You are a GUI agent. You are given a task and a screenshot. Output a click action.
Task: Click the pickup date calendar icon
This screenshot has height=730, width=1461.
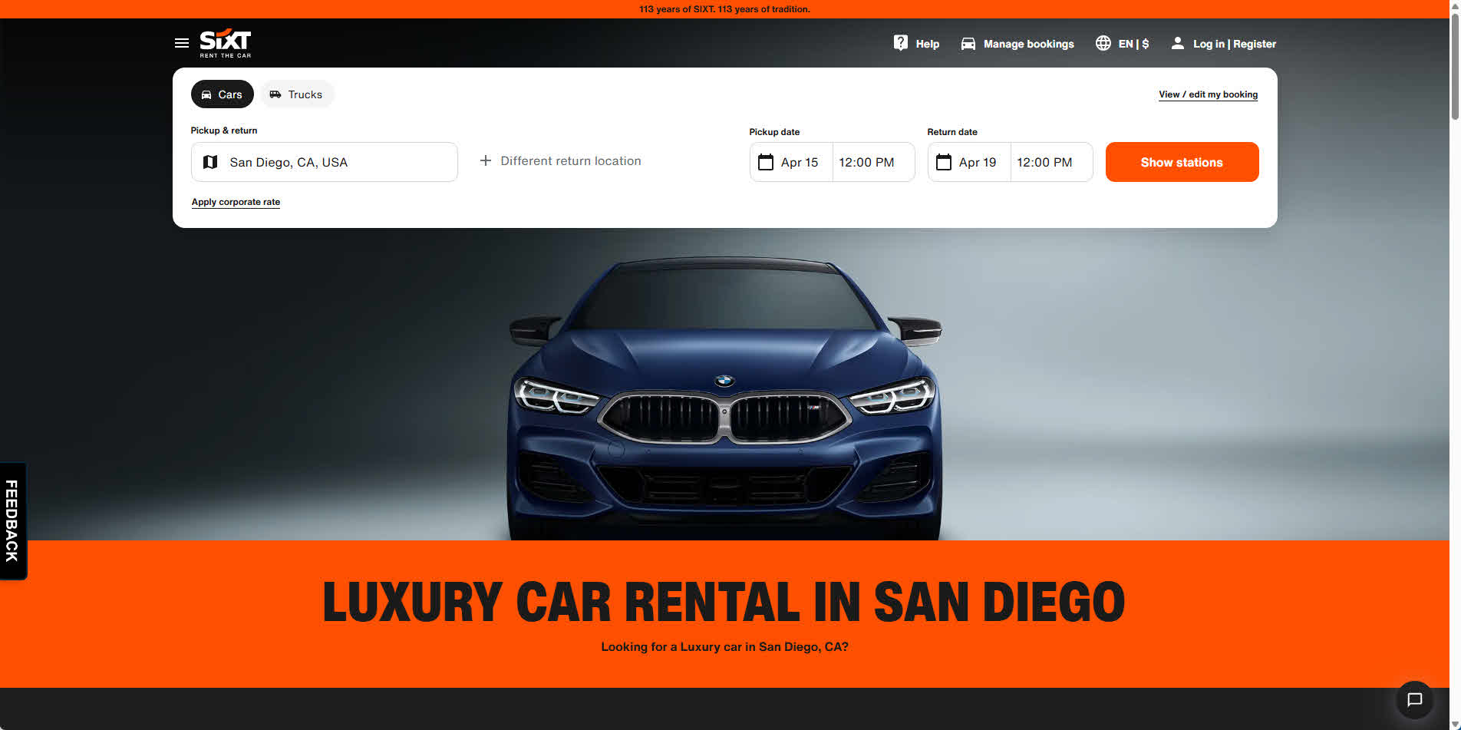point(766,162)
